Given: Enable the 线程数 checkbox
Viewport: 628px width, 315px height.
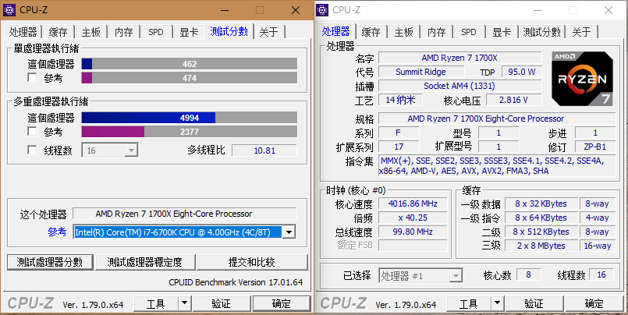Looking at the screenshot, I should 32,150.
